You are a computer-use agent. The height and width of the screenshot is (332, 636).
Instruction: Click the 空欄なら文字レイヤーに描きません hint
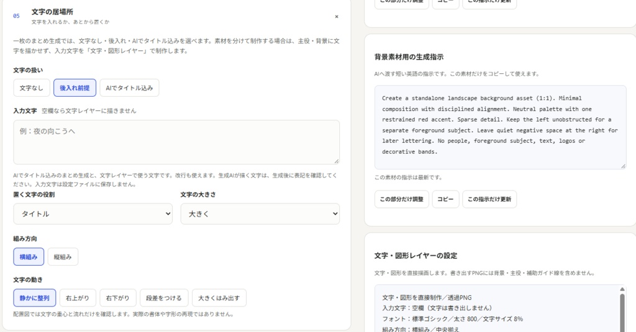[89, 110]
